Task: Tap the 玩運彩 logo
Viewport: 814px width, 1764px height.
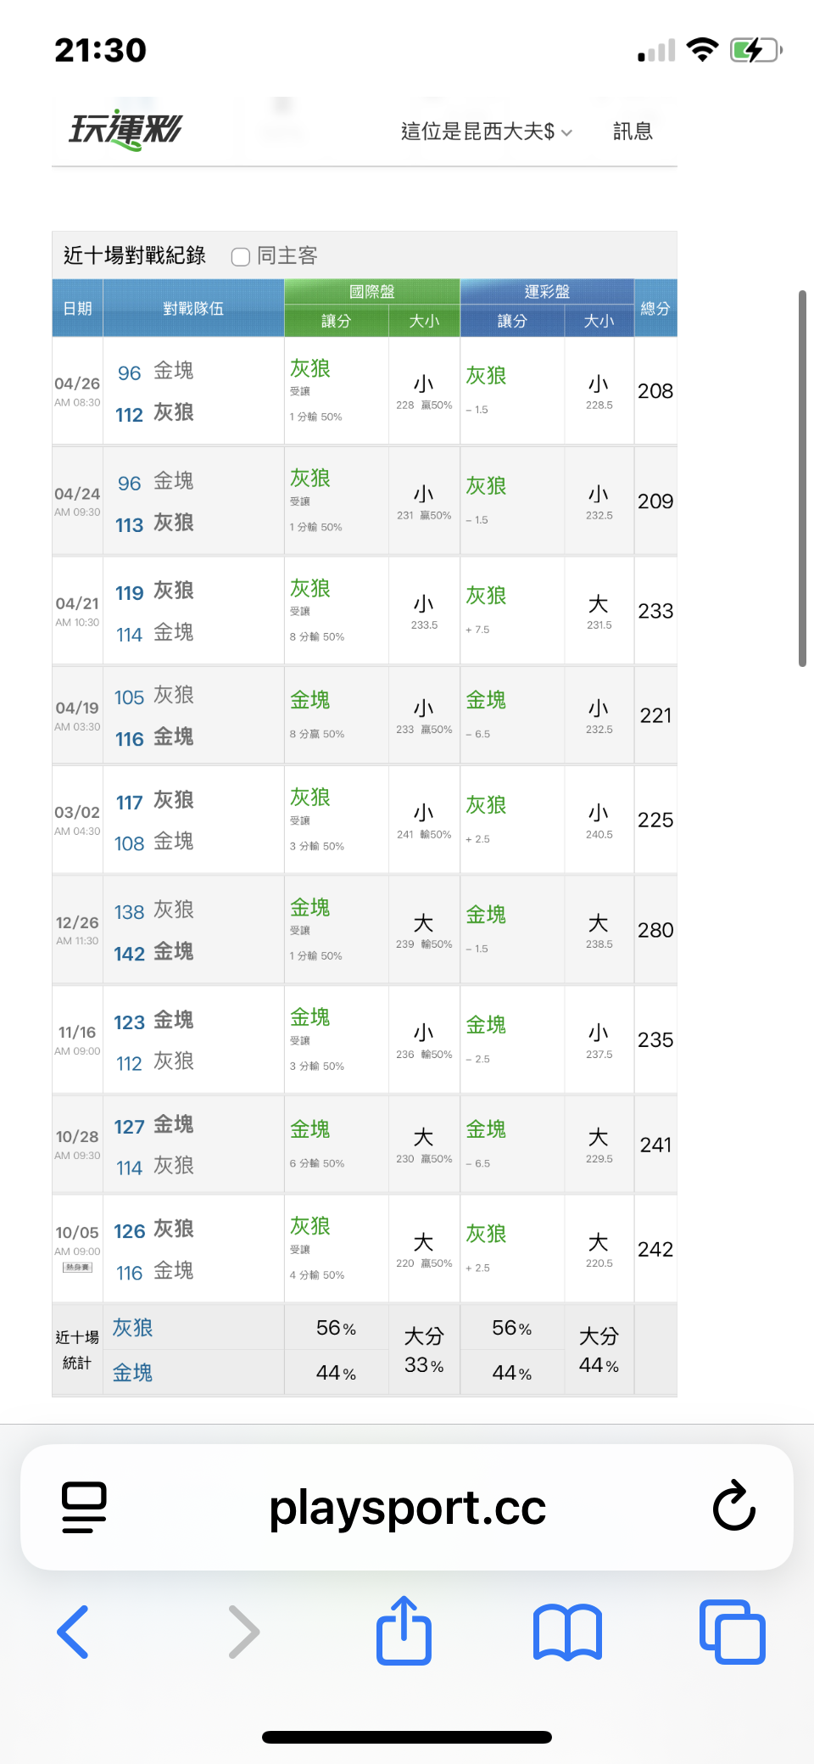Action: tap(125, 131)
